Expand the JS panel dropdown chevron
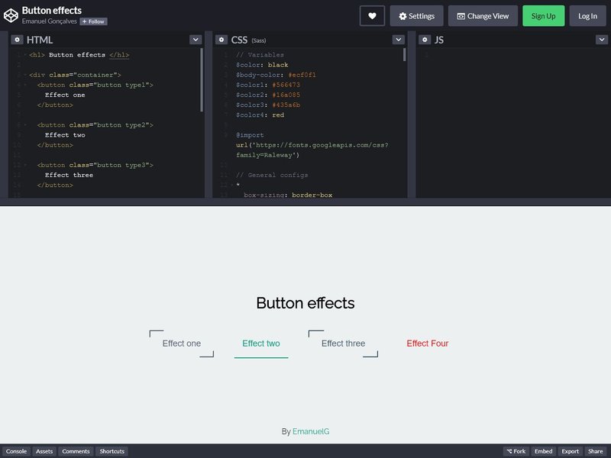Viewport: 611px width, 458px height. (603, 39)
